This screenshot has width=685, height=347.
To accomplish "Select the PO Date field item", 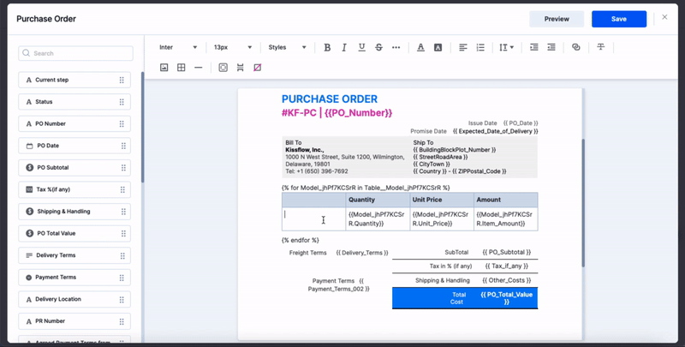I will click(74, 146).
